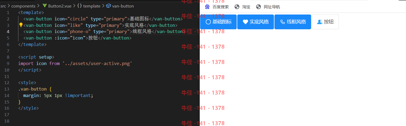
Task: Click the 实底风格 primary button
Action: coord(256,22)
